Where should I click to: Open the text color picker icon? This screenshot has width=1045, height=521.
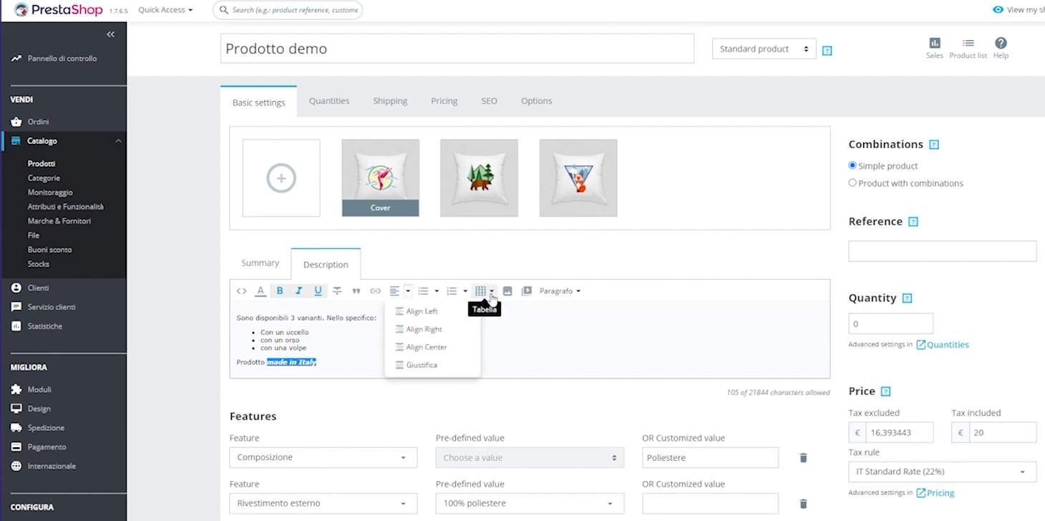tap(261, 291)
